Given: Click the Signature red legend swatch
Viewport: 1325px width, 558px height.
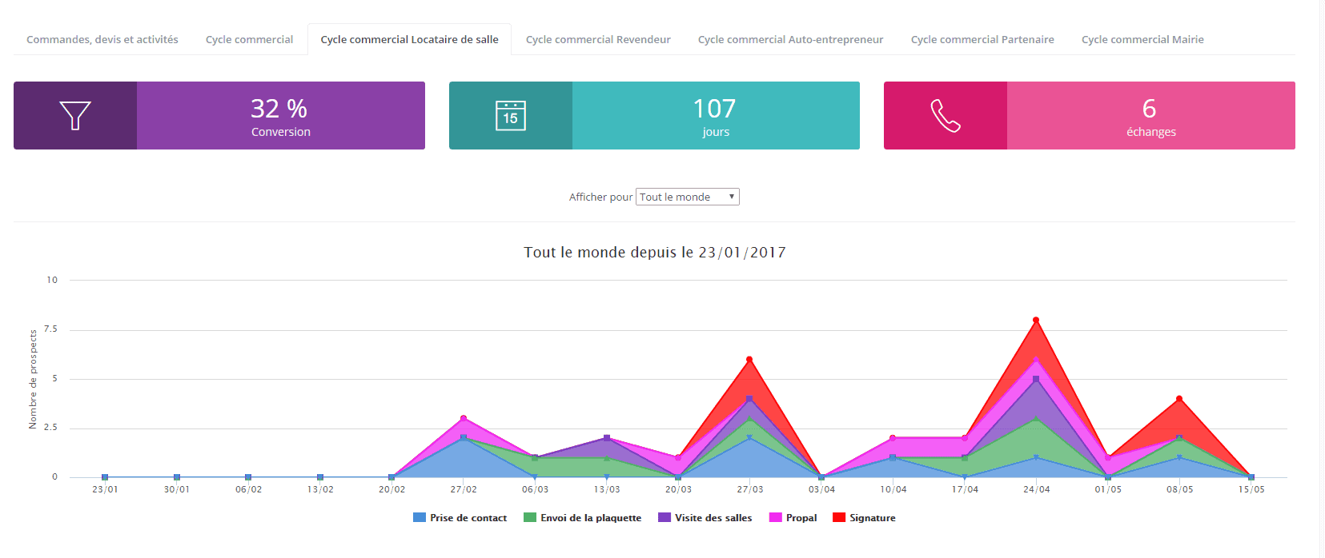Looking at the screenshot, I should coord(839,518).
